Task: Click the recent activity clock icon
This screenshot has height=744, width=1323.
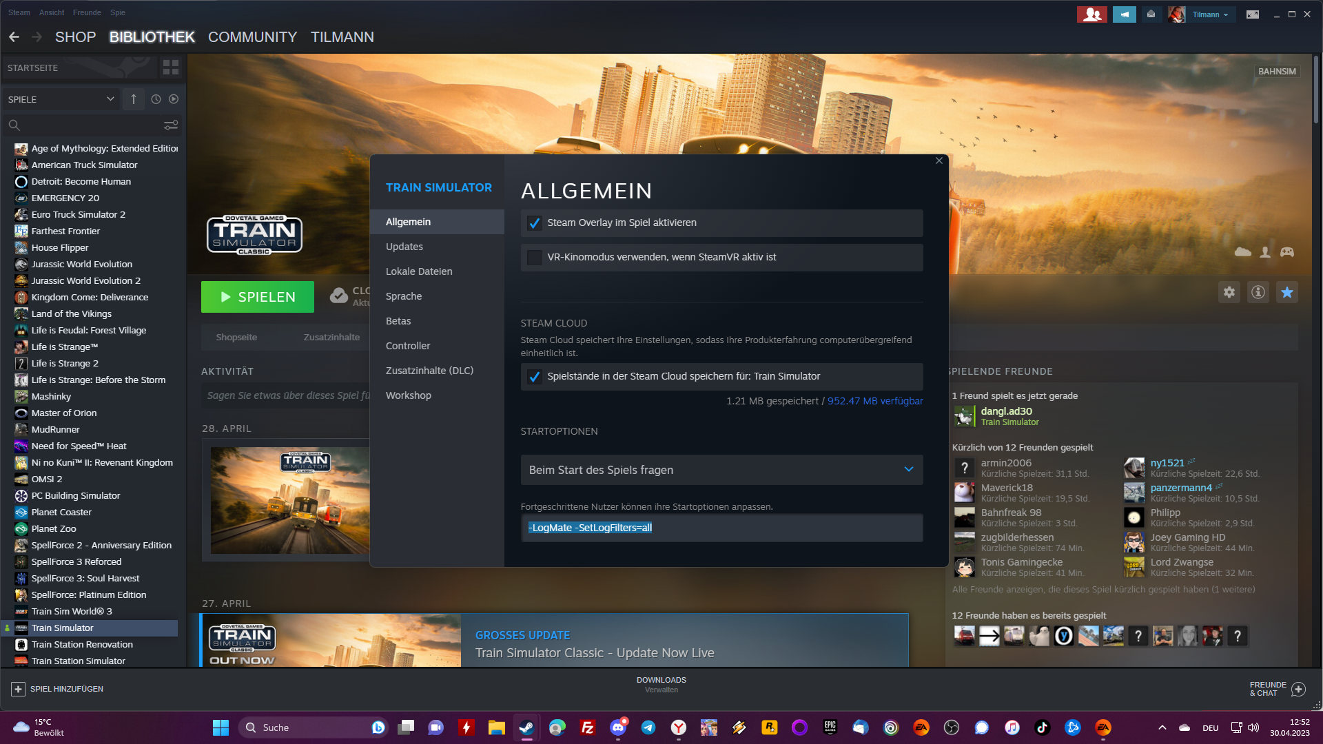Action: (x=156, y=99)
